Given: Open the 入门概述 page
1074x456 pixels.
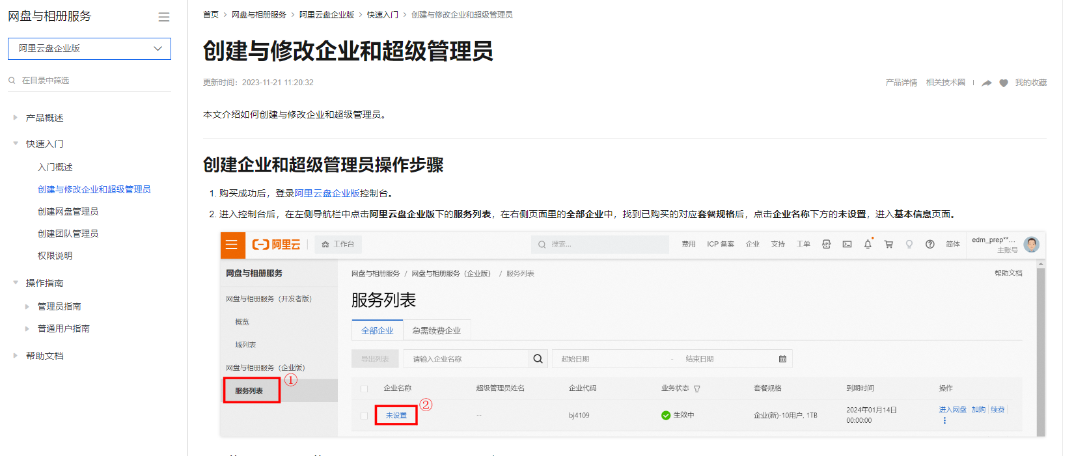Looking at the screenshot, I should point(55,167).
